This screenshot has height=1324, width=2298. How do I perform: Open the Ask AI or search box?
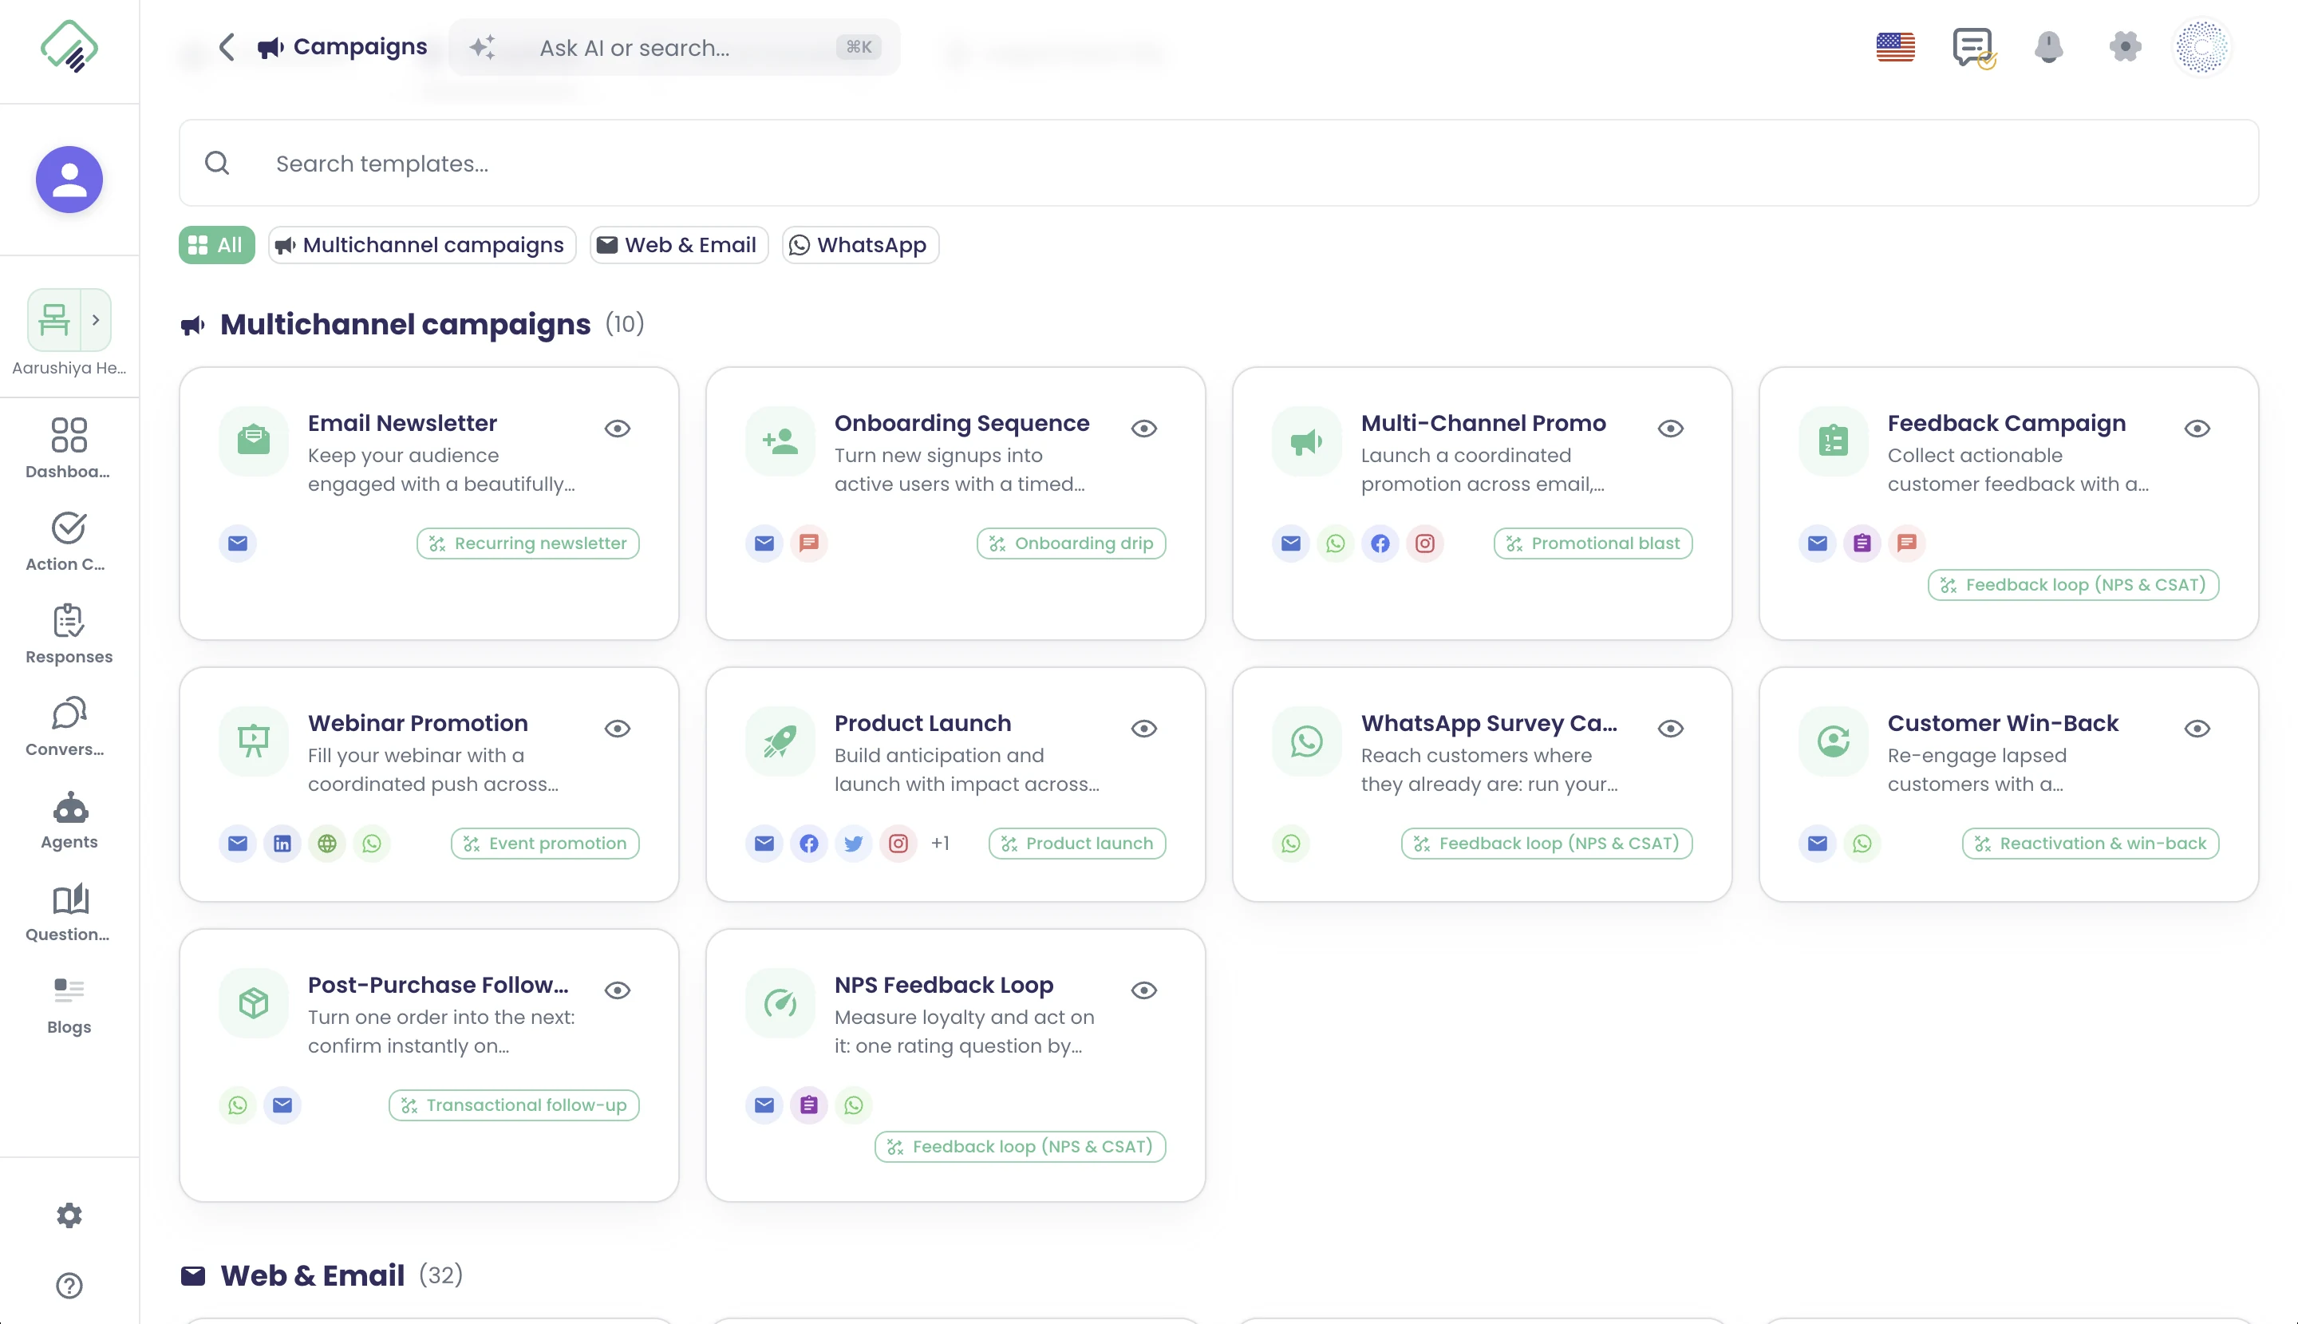674,47
